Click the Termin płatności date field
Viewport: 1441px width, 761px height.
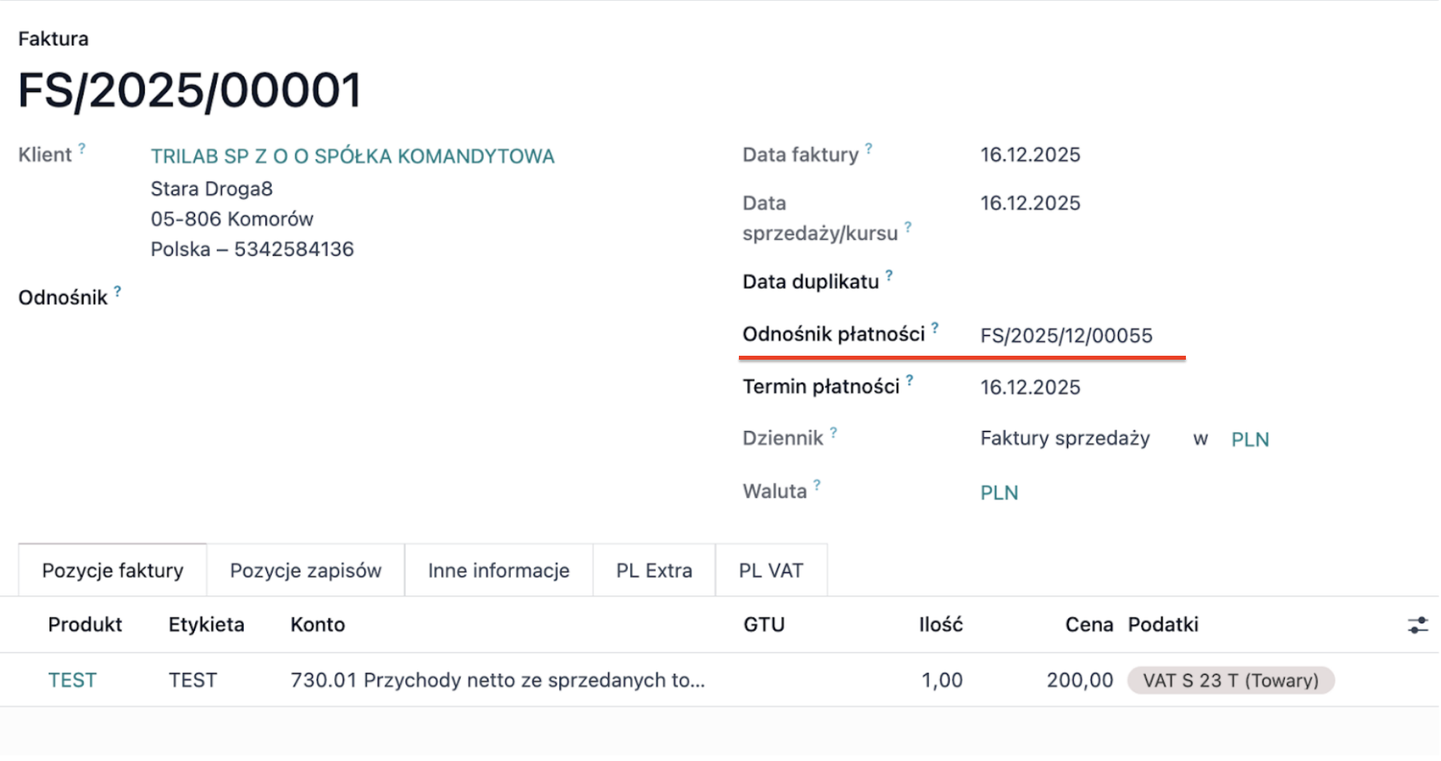click(1030, 388)
